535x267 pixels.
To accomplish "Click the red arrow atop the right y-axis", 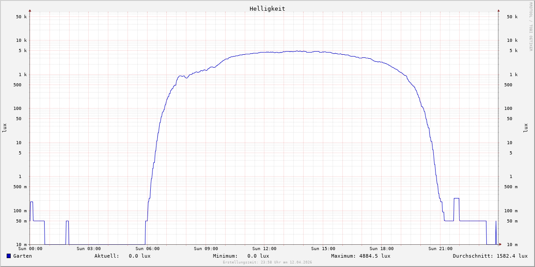I will (x=498, y=10).
